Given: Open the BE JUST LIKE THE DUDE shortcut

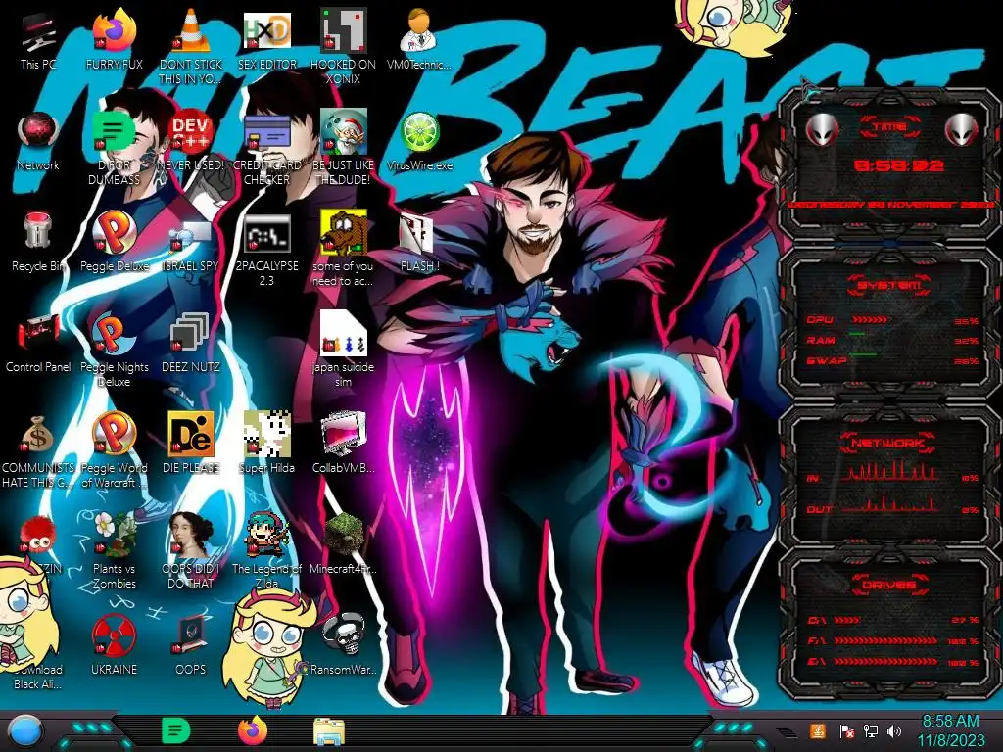Looking at the screenshot, I should pos(344,147).
